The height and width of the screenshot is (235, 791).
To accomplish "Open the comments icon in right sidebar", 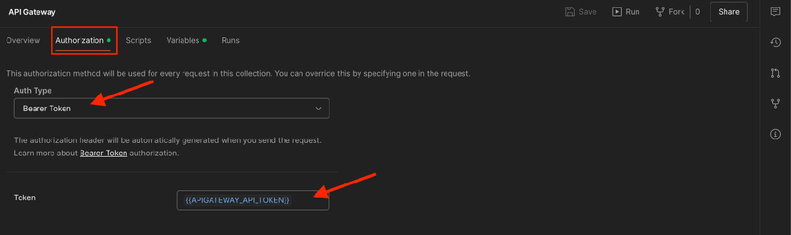I will click(x=776, y=11).
